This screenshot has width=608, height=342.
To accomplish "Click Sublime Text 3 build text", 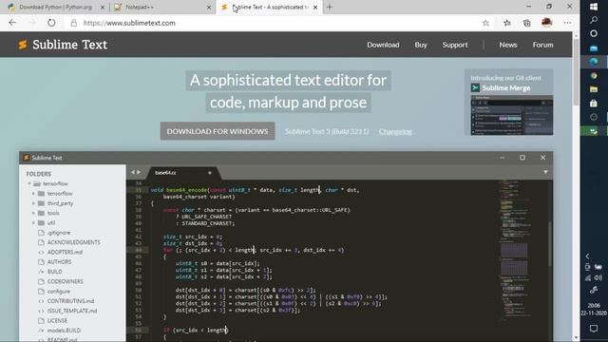I will (x=327, y=131).
